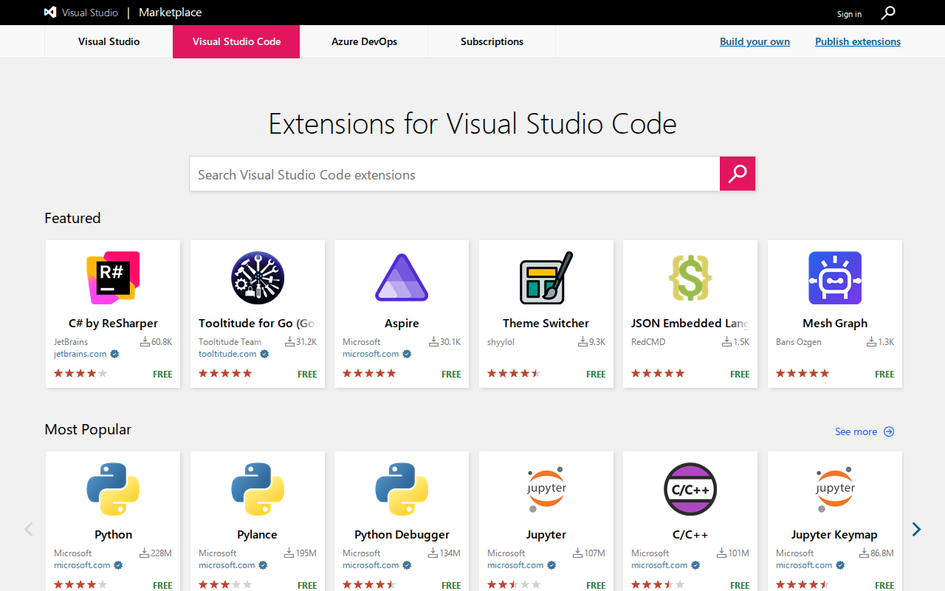945x591 pixels.
Task: Open the C/C++ extension icon
Action: [690, 489]
